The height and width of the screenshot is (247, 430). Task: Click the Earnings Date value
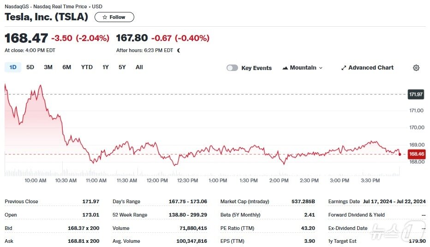tap(394, 201)
